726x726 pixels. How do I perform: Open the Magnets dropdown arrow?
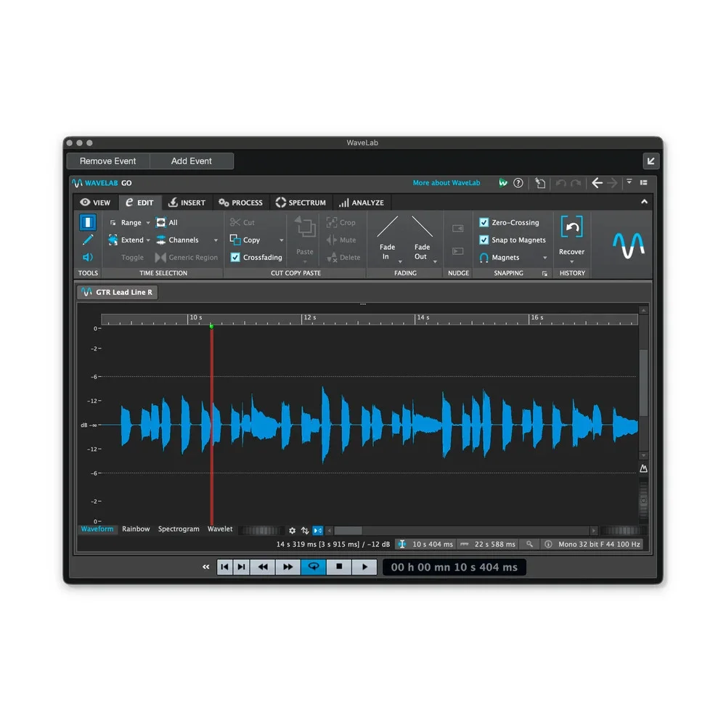point(545,258)
